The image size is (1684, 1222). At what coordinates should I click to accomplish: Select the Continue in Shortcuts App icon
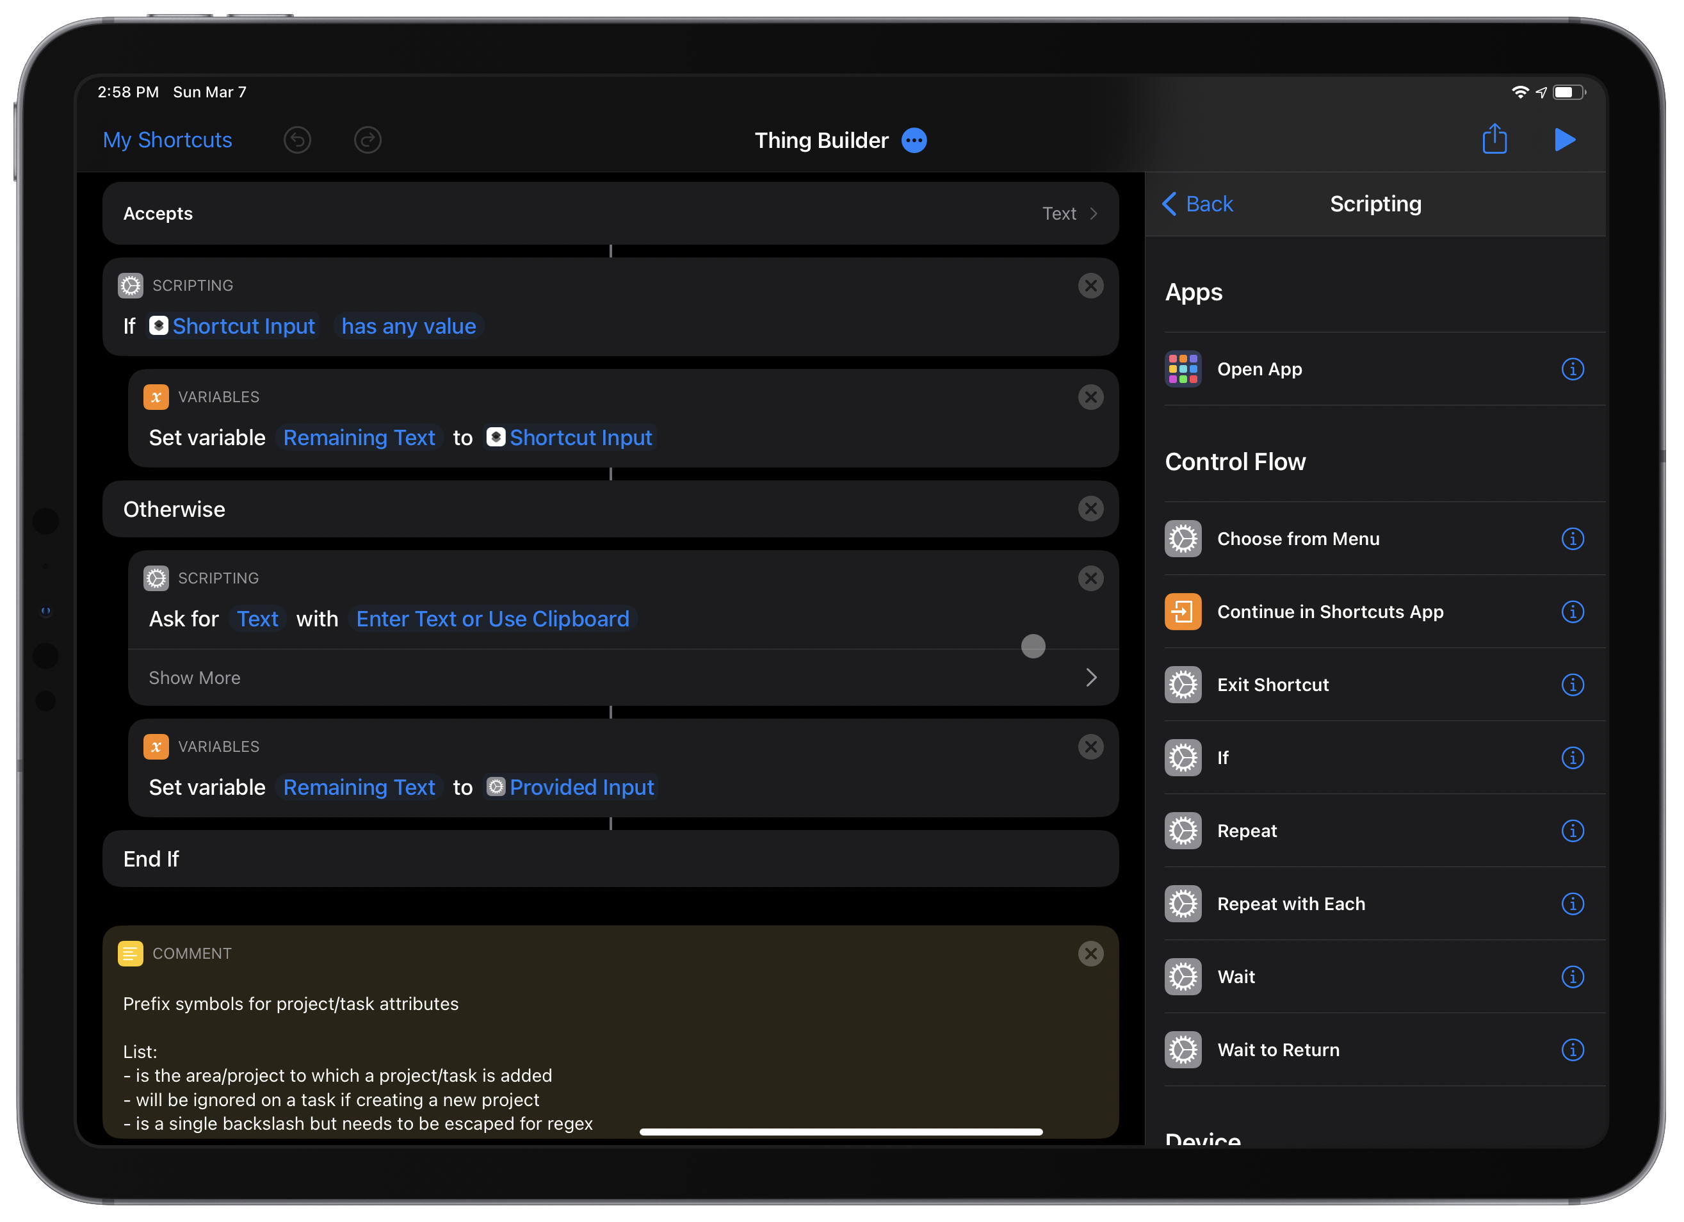1183,612
